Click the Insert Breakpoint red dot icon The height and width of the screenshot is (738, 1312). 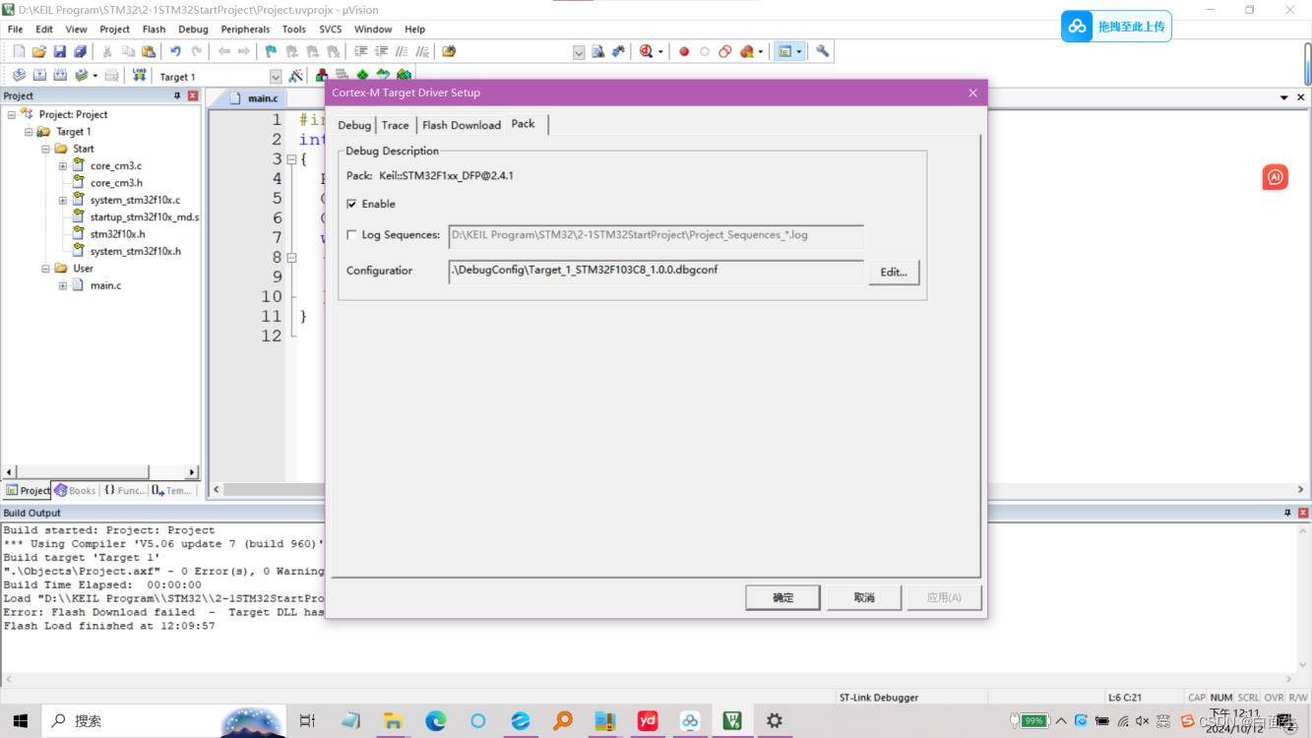pos(684,51)
